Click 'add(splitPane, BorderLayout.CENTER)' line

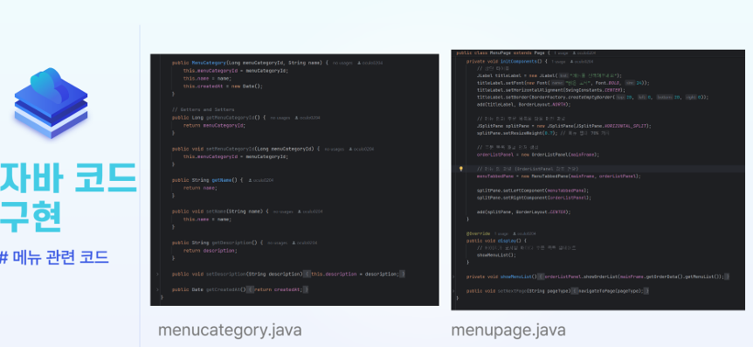(x=523, y=212)
